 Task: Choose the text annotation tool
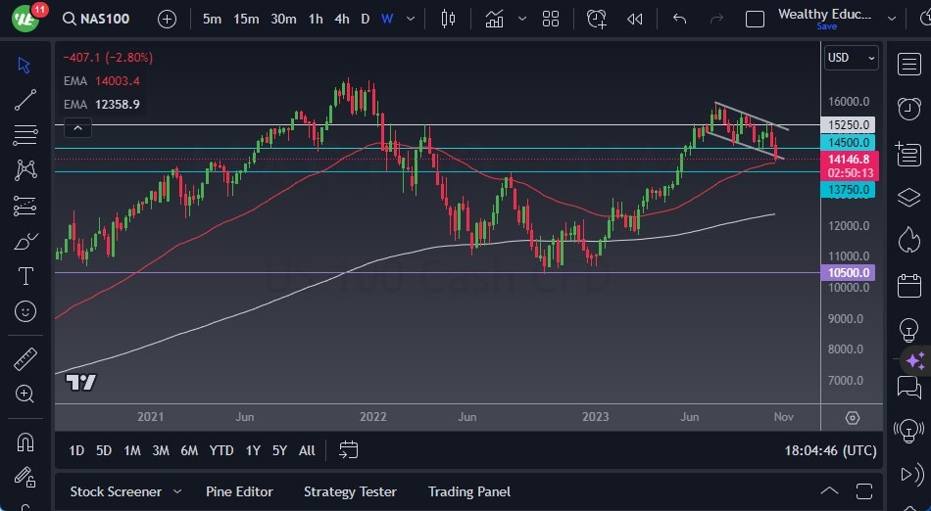tap(25, 276)
